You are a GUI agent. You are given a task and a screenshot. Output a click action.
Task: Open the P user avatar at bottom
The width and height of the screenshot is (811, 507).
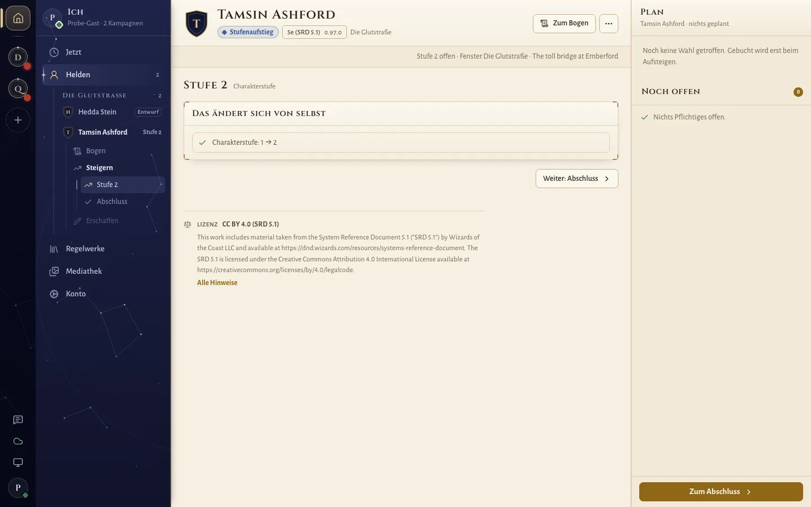point(18,488)
